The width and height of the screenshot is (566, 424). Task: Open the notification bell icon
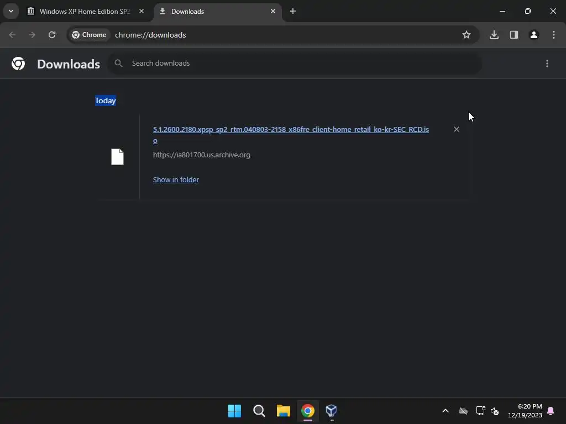tap(551, 411)
